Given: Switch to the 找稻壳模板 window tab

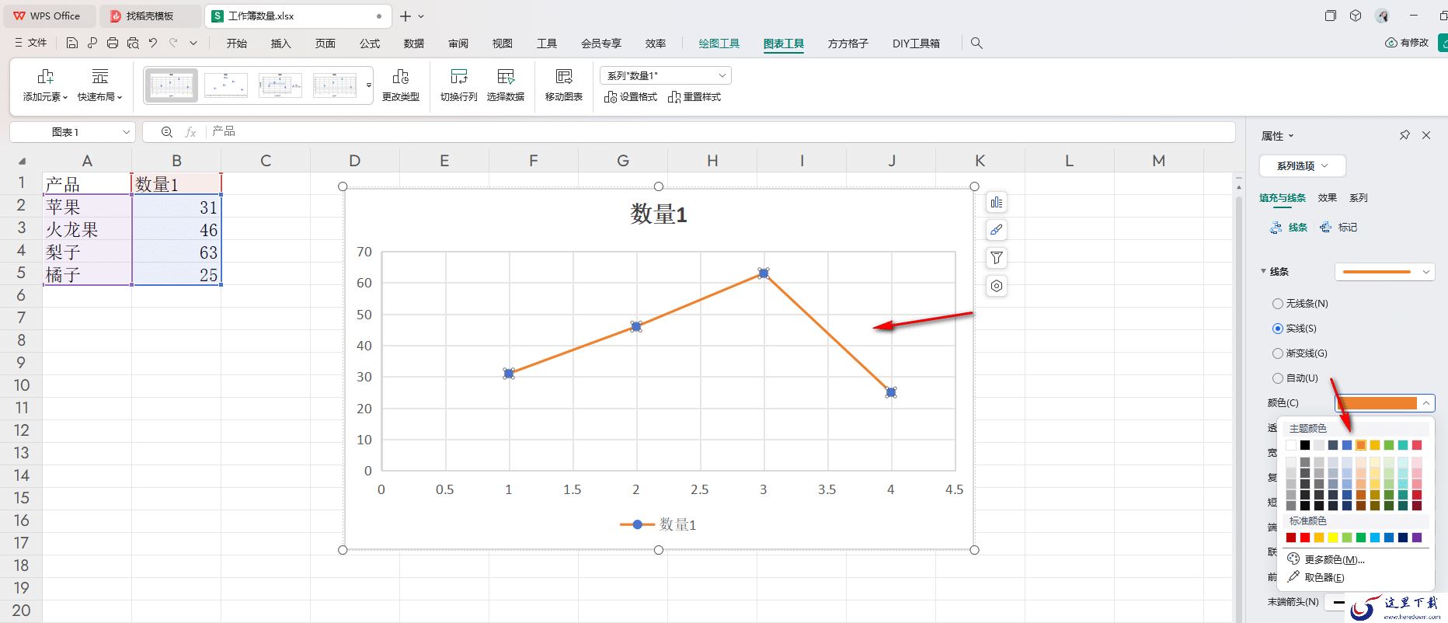Looking at the screenshot, I should [151, 16].
